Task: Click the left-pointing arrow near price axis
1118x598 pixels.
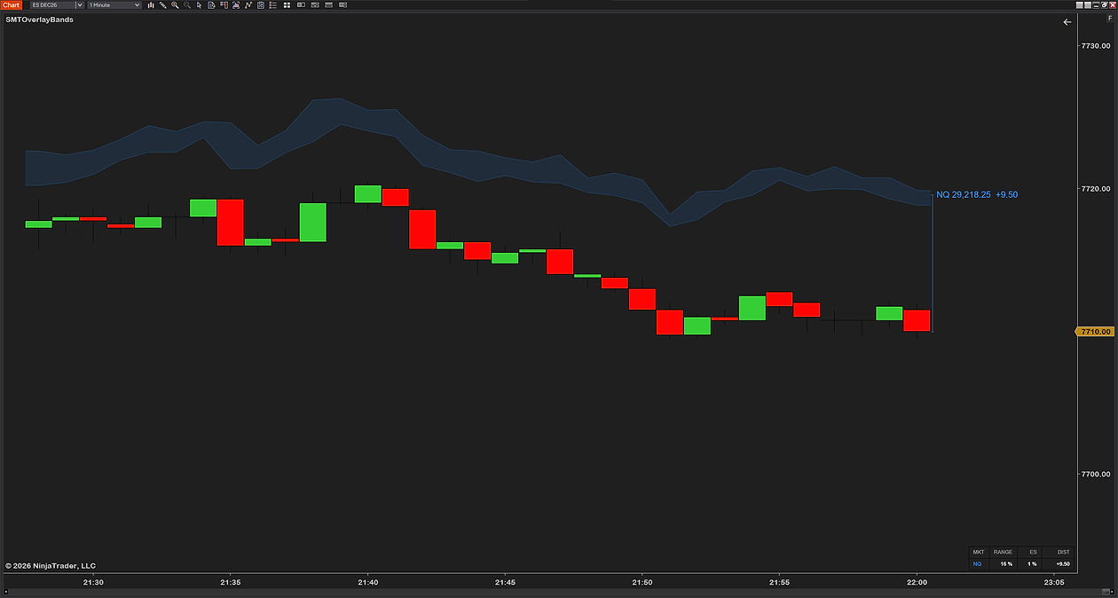Action: point(1067,22)
